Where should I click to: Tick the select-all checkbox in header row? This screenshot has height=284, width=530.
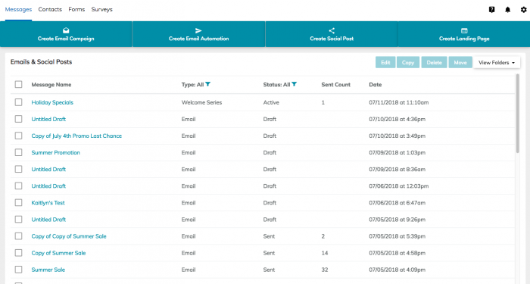pyautogui.click(x=19, y=84)
